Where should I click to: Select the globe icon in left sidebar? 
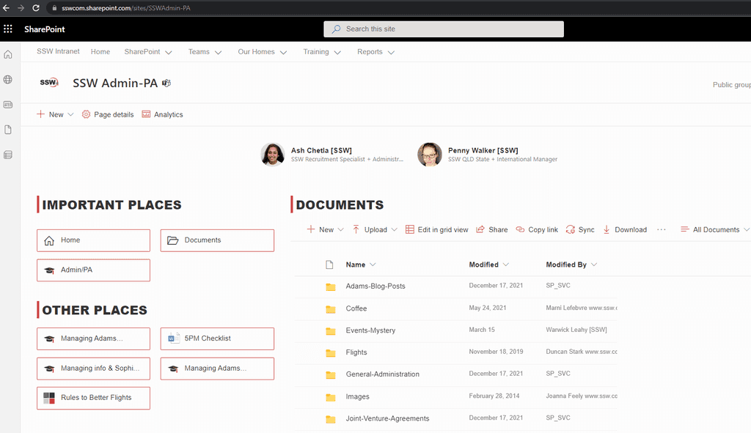tap(7, 79)
